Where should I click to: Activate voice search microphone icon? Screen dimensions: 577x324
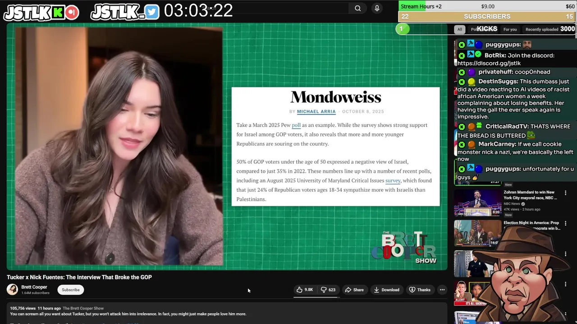377,8
